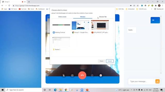Viewport: 165px width, 92px height.
Task: Open the Extensions puzzle-piece menu
Action: click(x=156, y=6)
